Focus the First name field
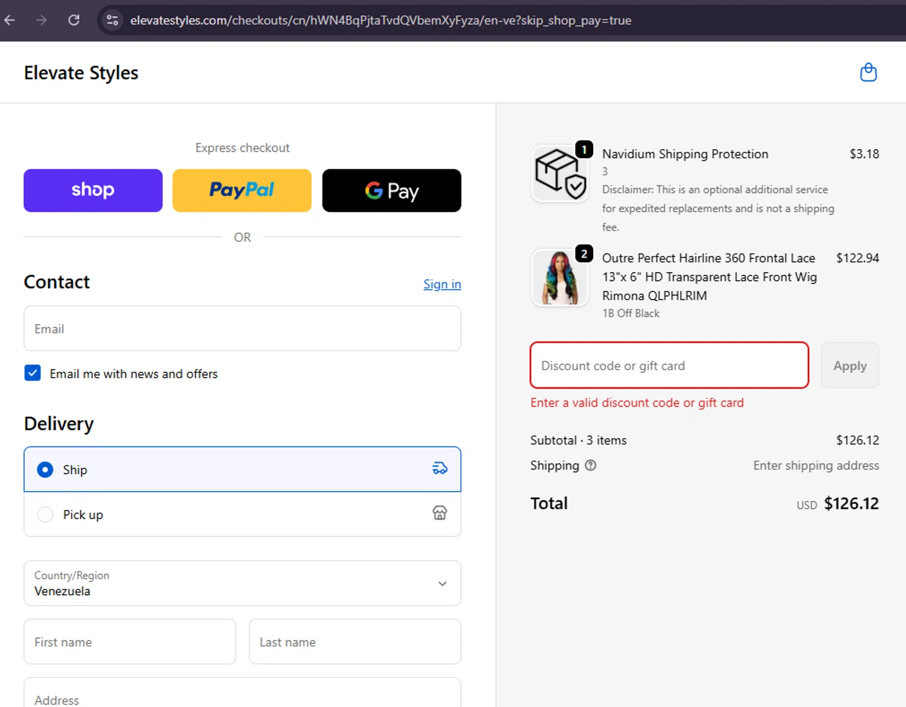The image size is (906, 707). (x=130, y=642)
